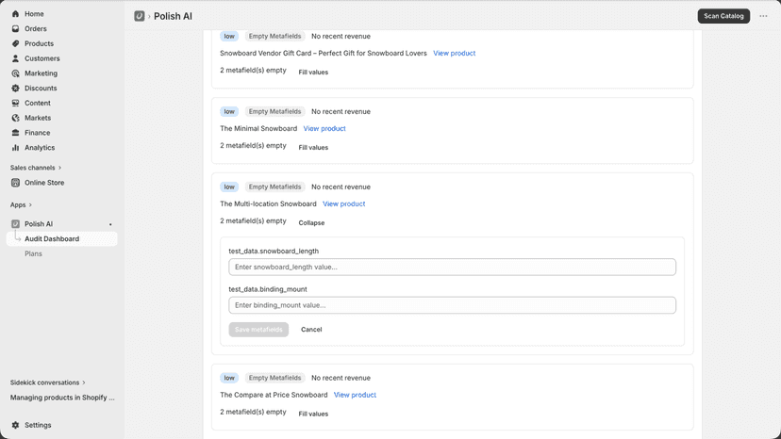Viewport: 781px width, 439px height.
Task: Click the Analytics bar chart icon
Action: [x=15, y=148]
